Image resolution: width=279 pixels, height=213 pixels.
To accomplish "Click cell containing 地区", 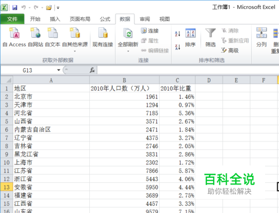I will point(51,88).
